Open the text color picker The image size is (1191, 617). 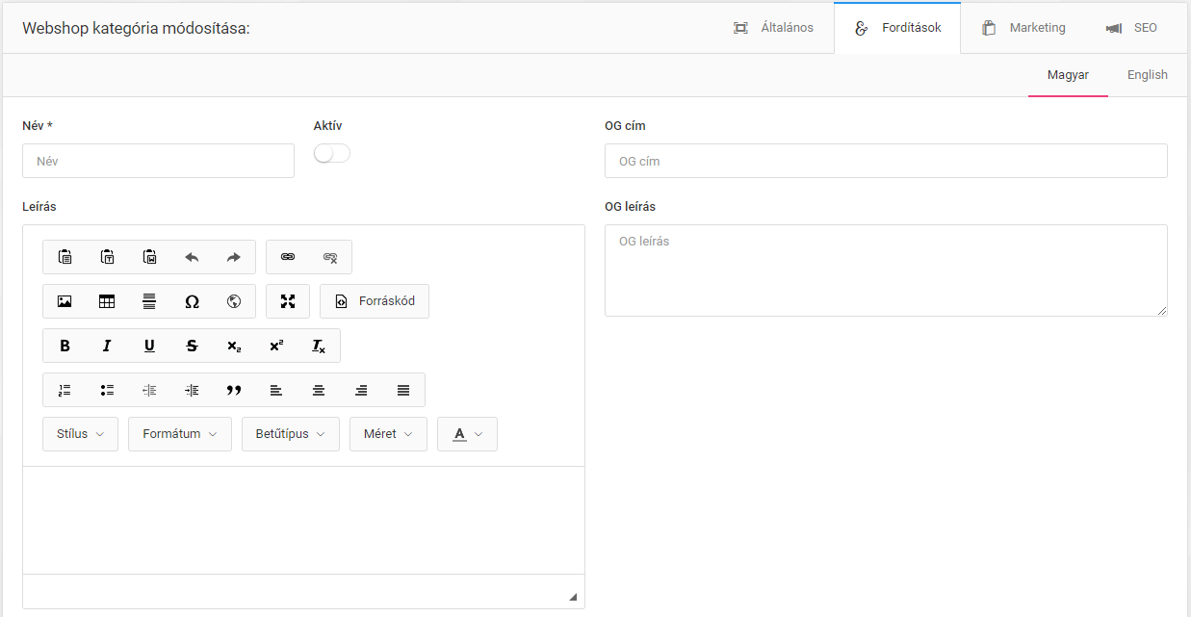pos(467,434)
